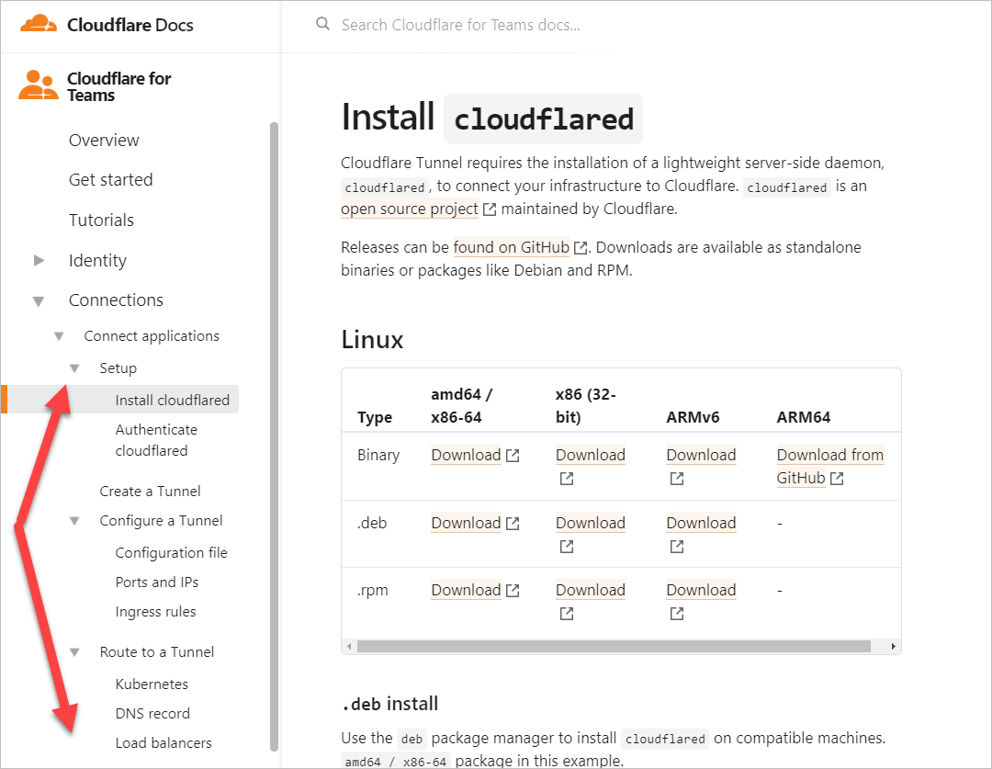Click the sidebar vertical scrollbar
Screen dimensions: 992x769
point(274,436)
